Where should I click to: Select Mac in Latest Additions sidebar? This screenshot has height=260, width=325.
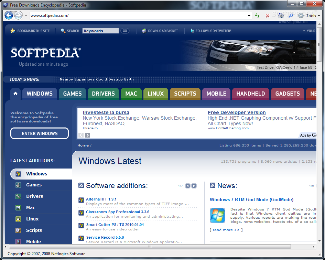click(41, 207)
